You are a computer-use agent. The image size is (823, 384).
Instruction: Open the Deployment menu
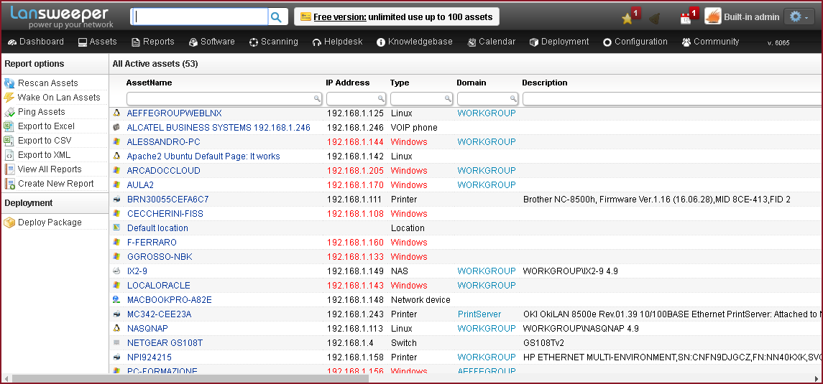click(559, 42)
